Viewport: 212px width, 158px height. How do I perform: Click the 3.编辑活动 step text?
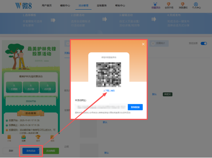pyautogui.click(x=126, y=15)
